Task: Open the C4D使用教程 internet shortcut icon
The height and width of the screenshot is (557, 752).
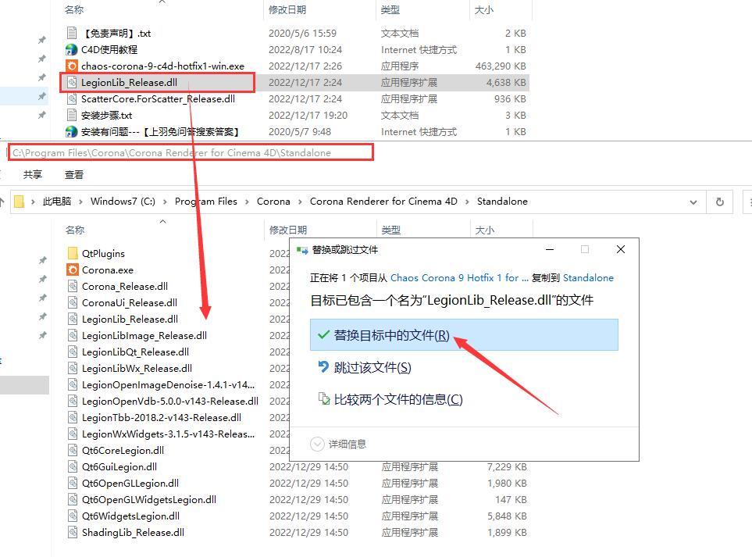Action: point(72,49)
